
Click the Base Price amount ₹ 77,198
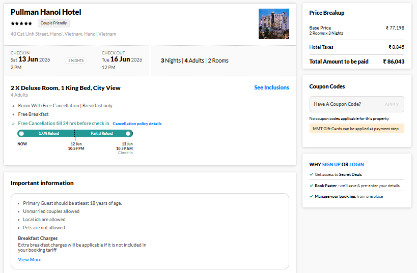[395, 27]
